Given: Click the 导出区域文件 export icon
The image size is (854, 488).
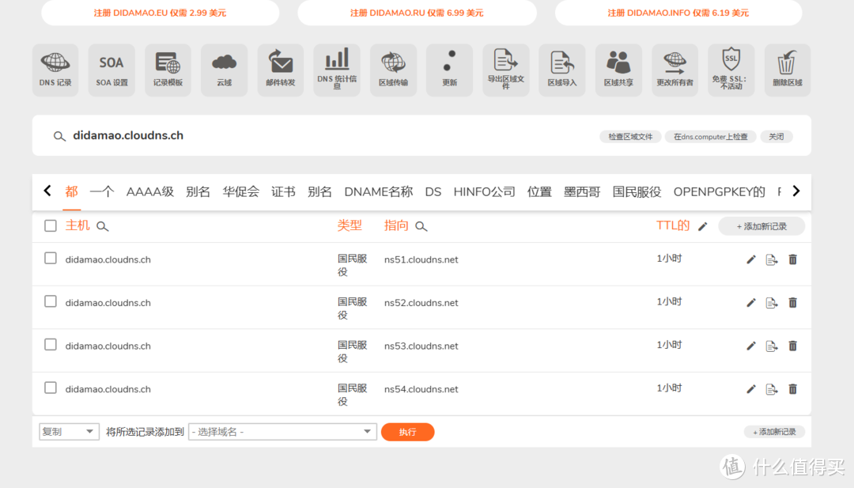Looking at the screenshot, I should [x=505, y=70].
